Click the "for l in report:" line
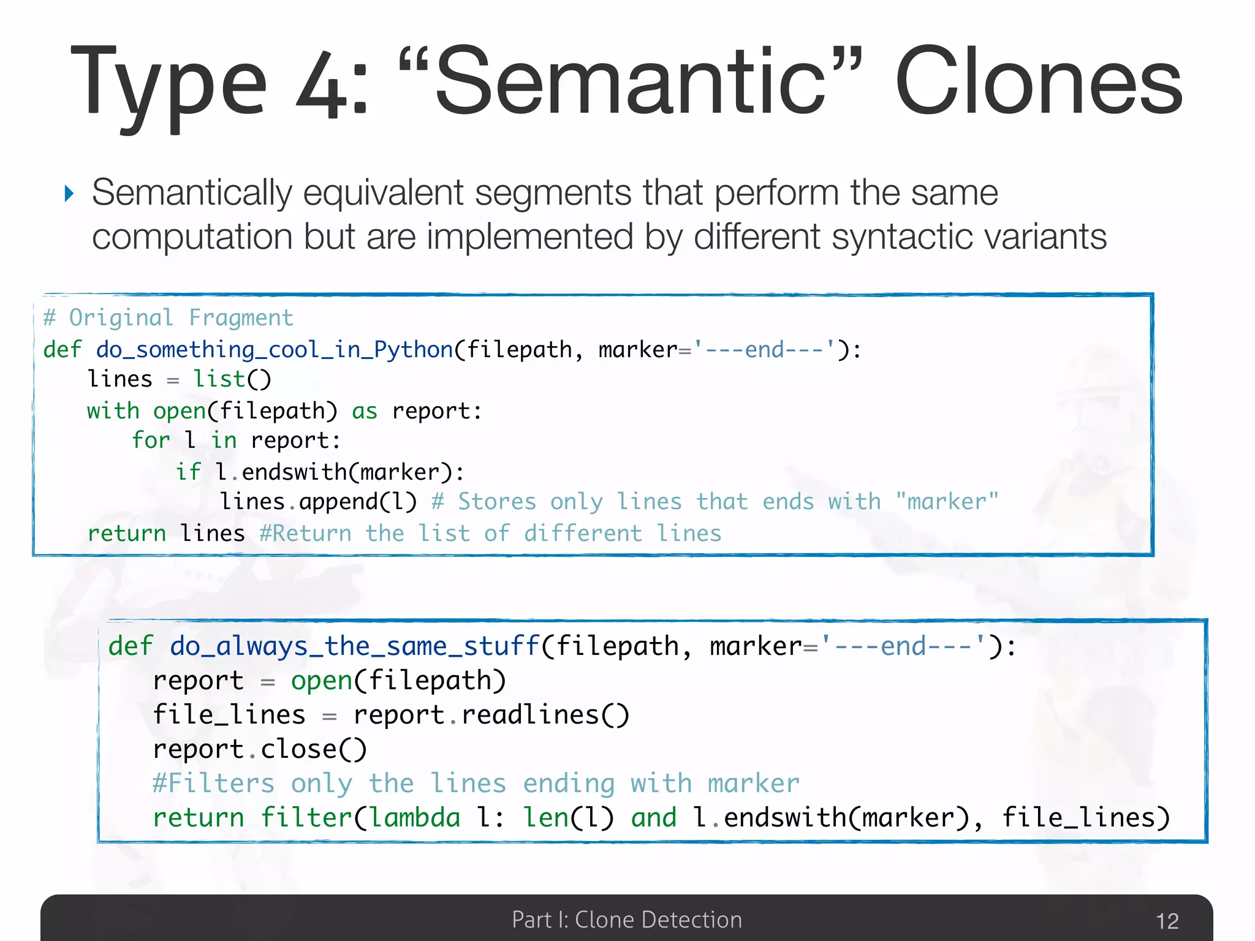 pyautogui.click(x=236, y=440)
